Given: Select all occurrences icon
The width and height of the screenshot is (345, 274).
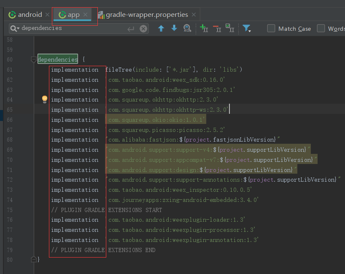Looking at the screenshot, I should tap(230, 28).
